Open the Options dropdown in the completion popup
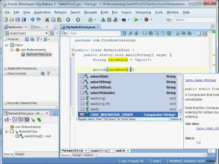Image resolution: width=219 pixels, height=164 pixels. tap(176, 119)
